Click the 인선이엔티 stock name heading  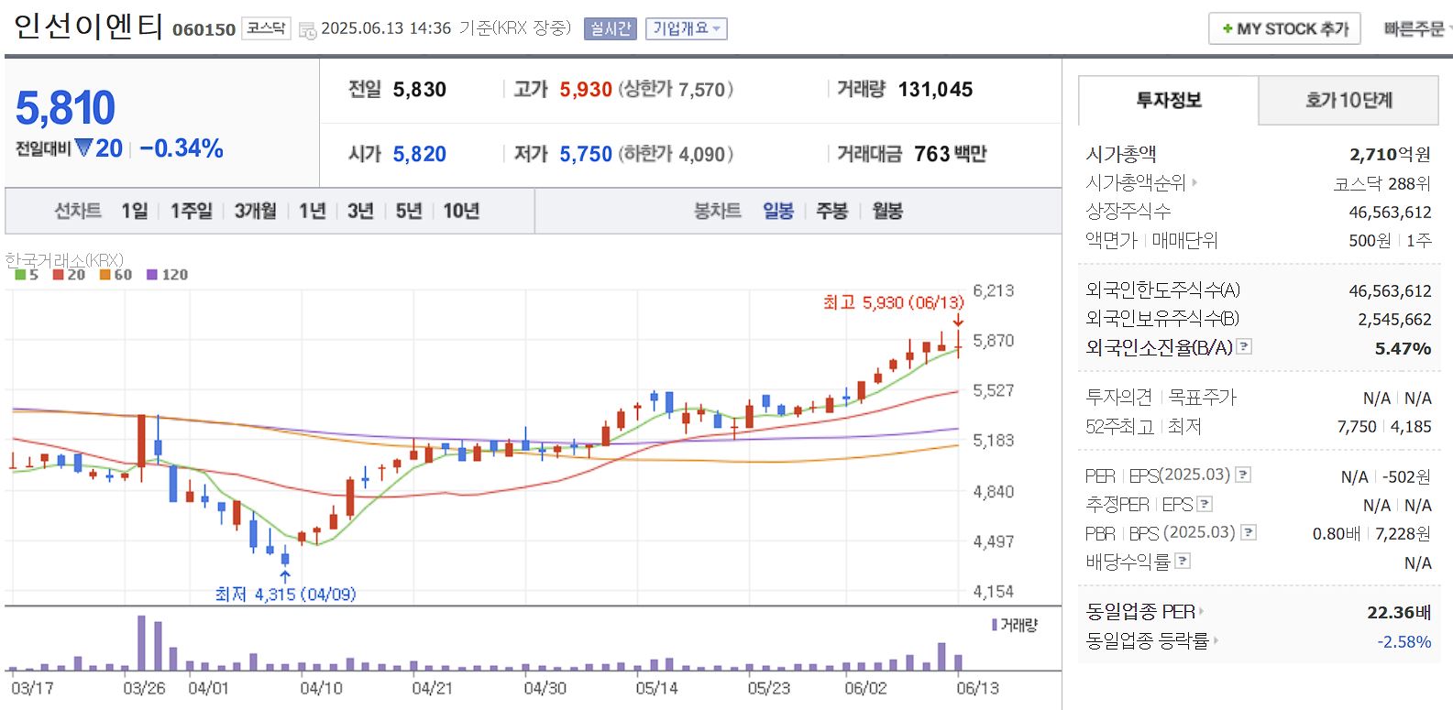click(x=89, y=26)
